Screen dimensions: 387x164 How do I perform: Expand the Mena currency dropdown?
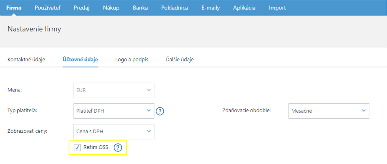point(113,90)
